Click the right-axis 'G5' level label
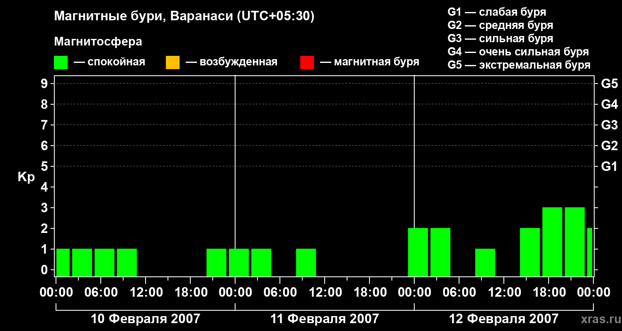The width and height of the screenshot is (622, 331). coord(610,84)
